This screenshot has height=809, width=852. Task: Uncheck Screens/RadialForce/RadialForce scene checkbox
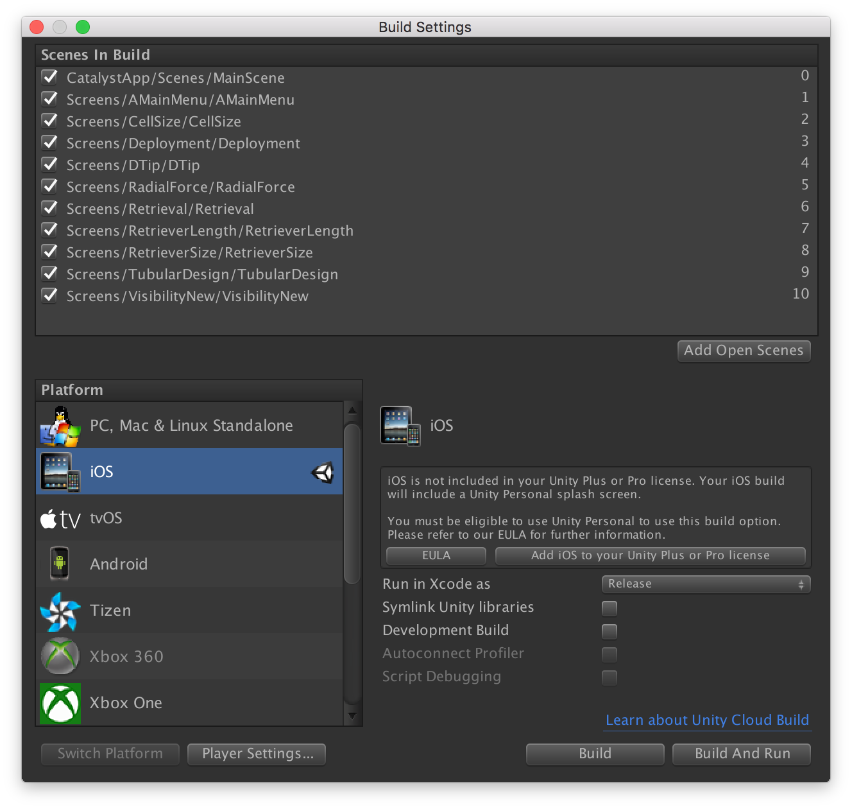point(49,186)
